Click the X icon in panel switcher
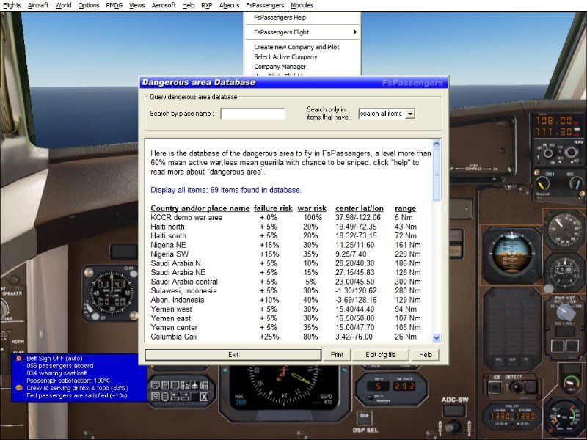The image size is (587, 440). click(x=204, y=397)
